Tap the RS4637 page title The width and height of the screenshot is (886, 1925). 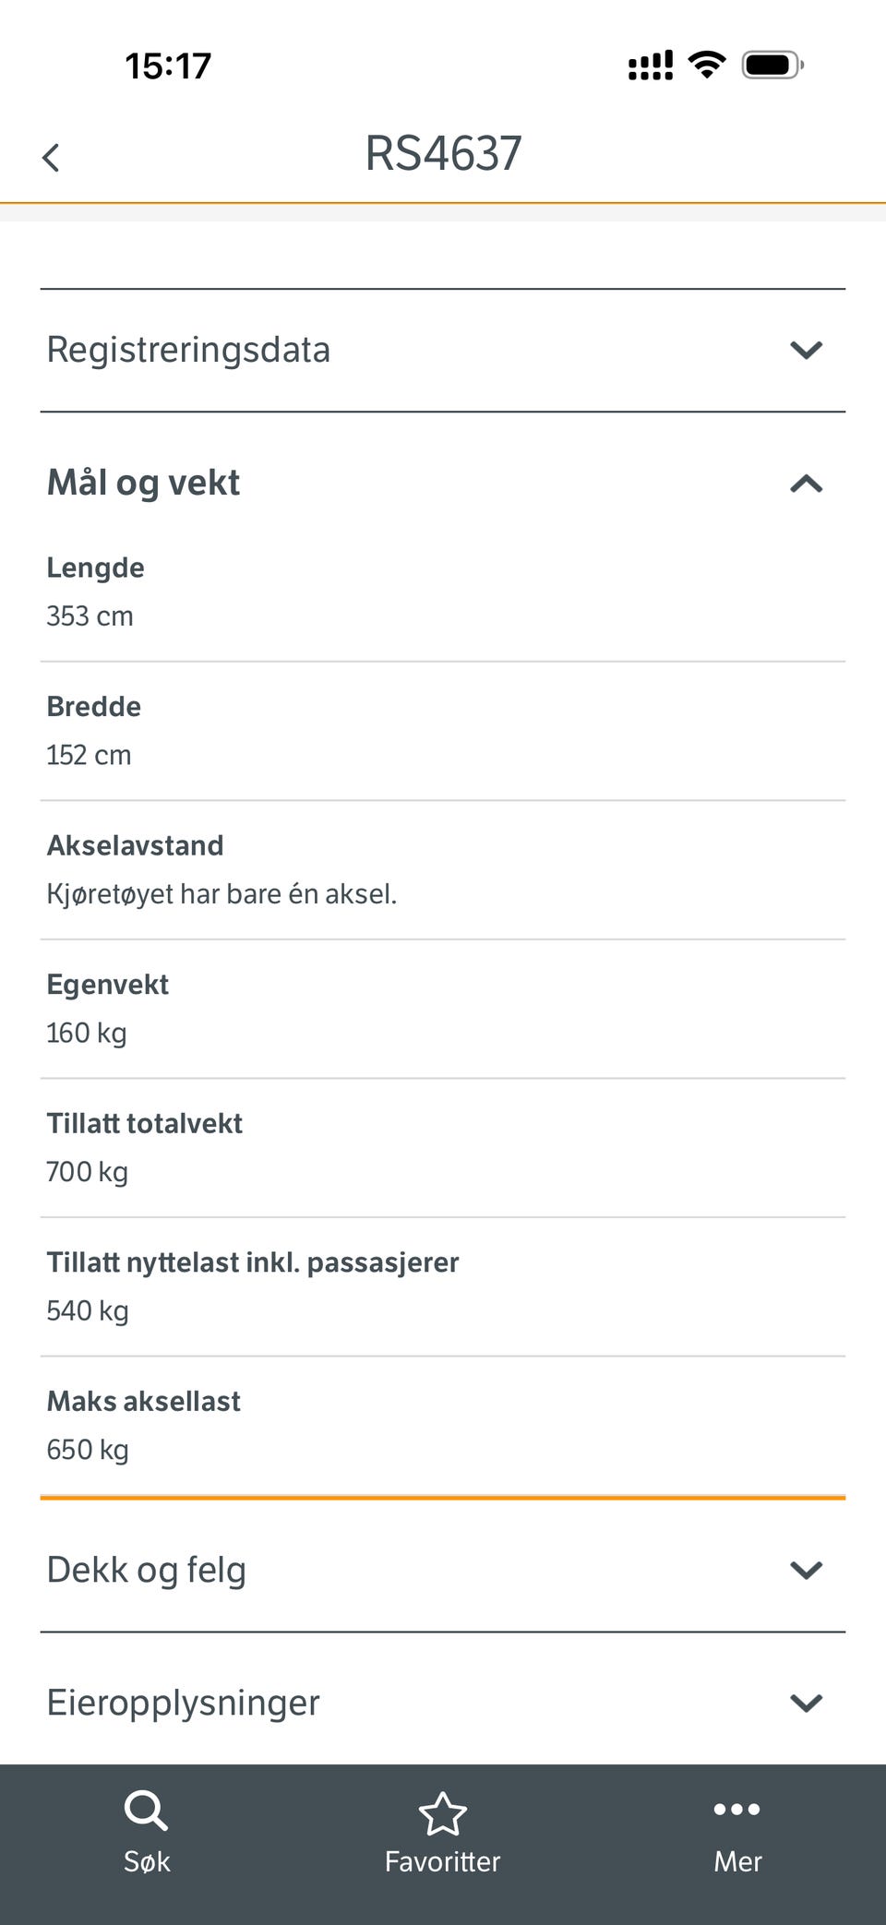click(443, 153)
